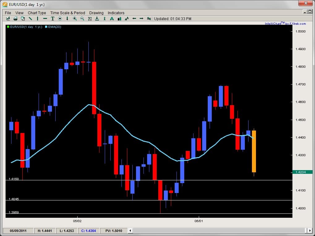315x236 pixels.
Task: Click the 06/01 date axis label
Action: point(199,221)
